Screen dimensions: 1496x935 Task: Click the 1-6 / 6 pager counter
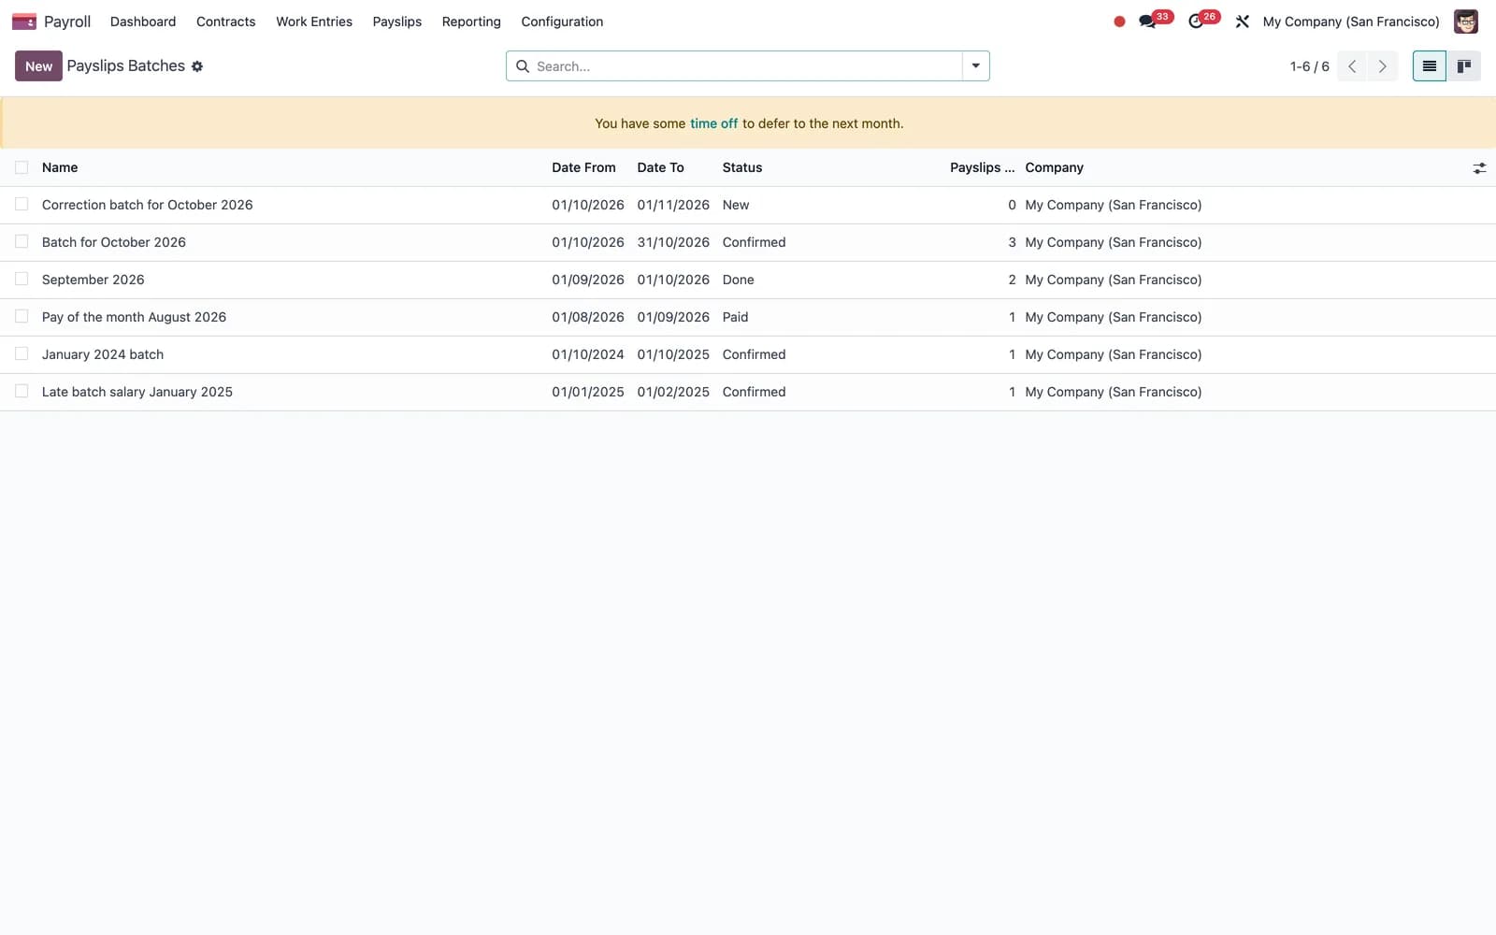pos(1309,66)
